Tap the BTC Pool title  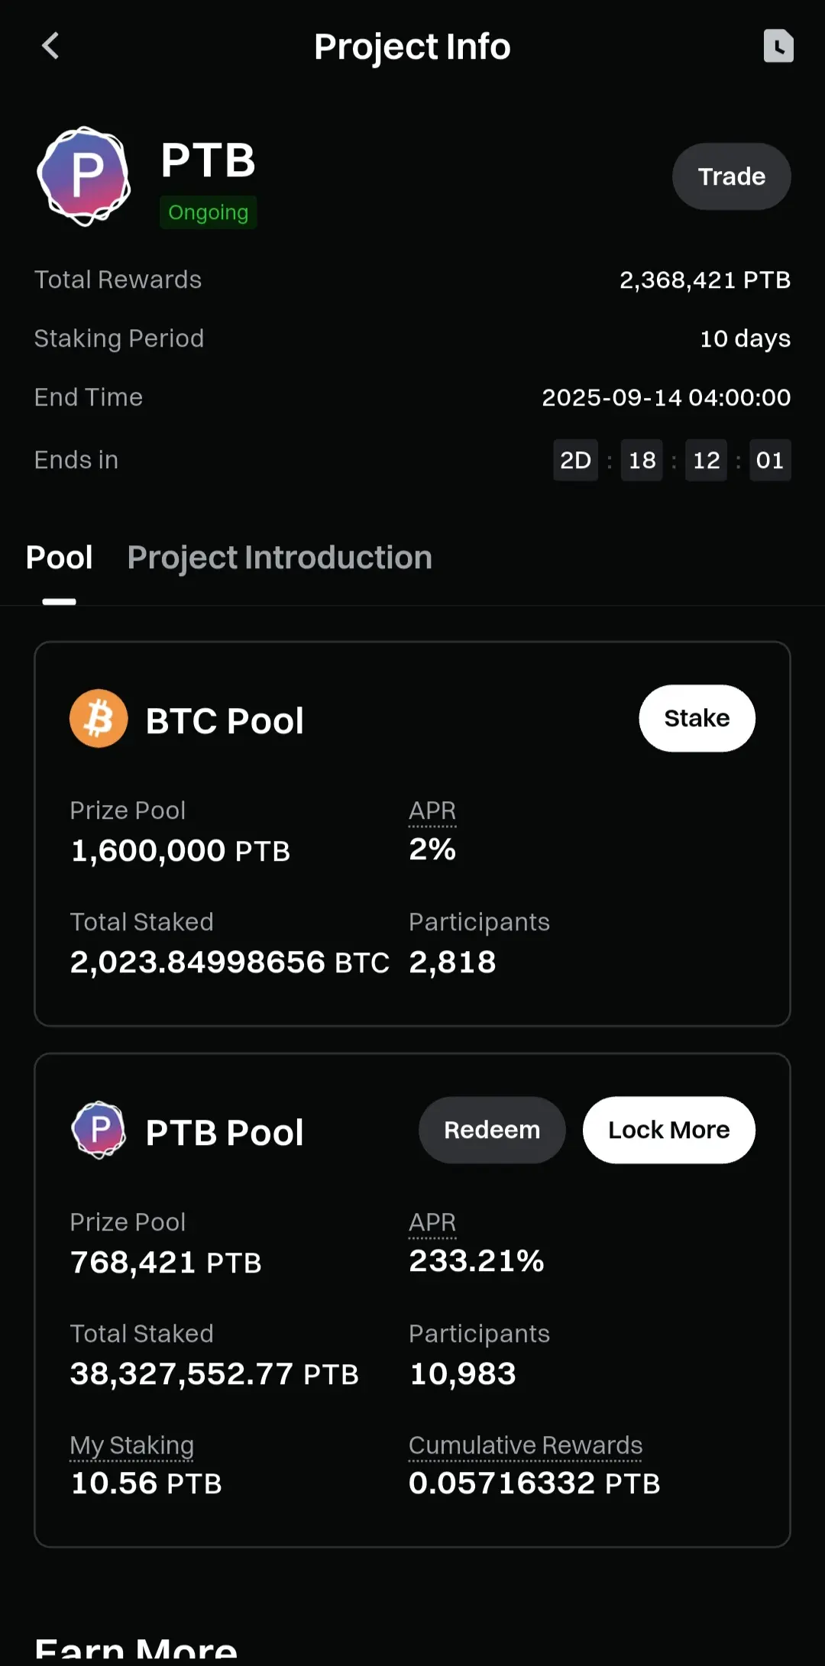(x=225, y=720)
